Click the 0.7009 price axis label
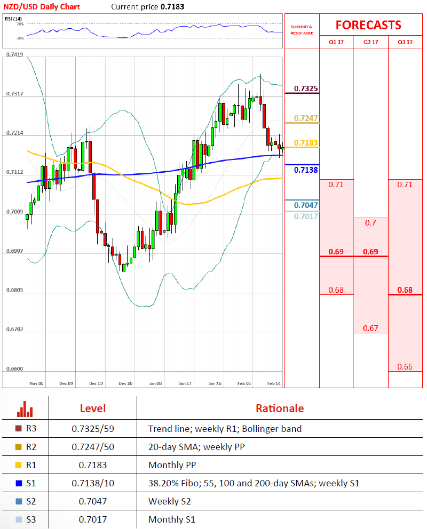Screen dimensions: 427x529 coord(15,212)
